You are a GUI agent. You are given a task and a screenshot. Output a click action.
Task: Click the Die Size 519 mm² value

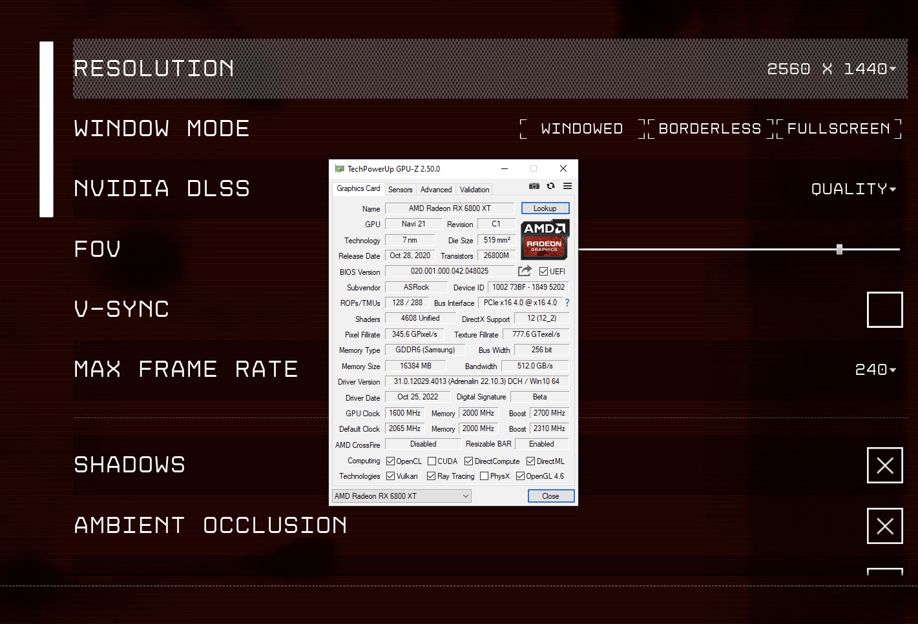497,240
